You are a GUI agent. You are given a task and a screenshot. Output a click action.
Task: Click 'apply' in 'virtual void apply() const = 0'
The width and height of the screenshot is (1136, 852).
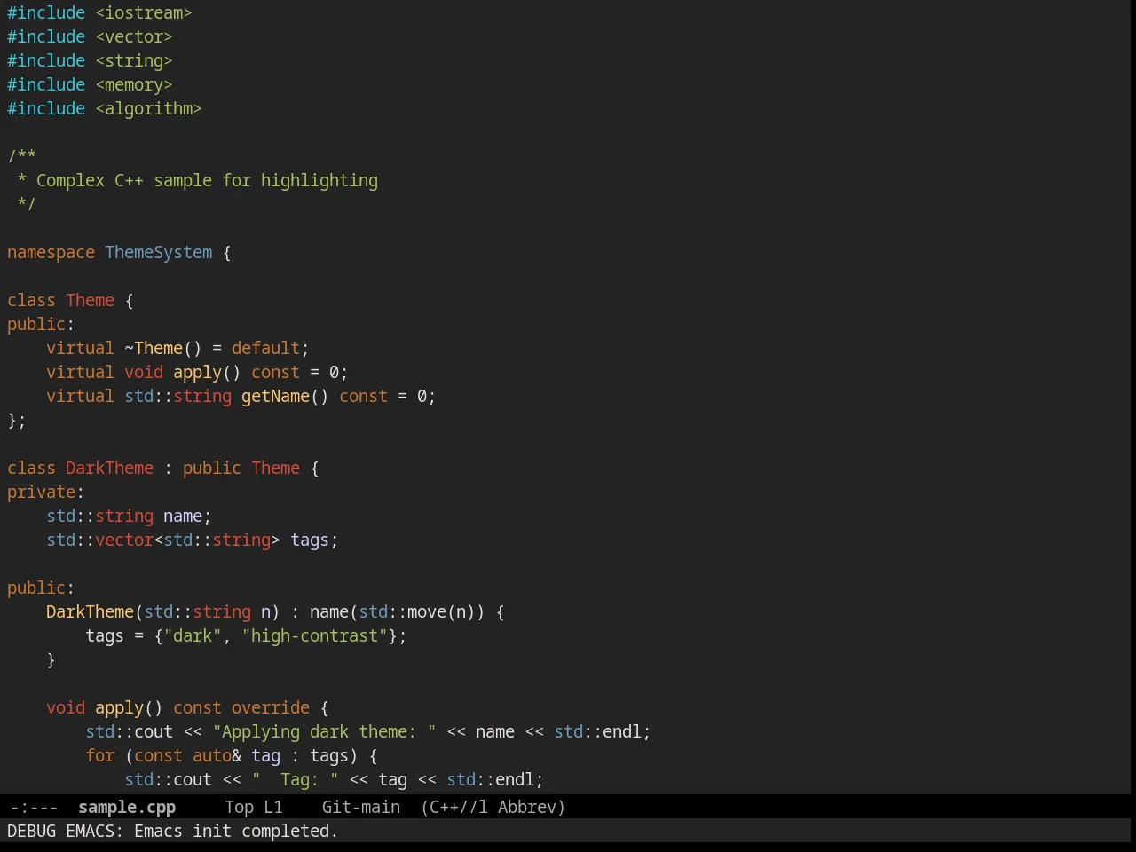pos(197,372)
